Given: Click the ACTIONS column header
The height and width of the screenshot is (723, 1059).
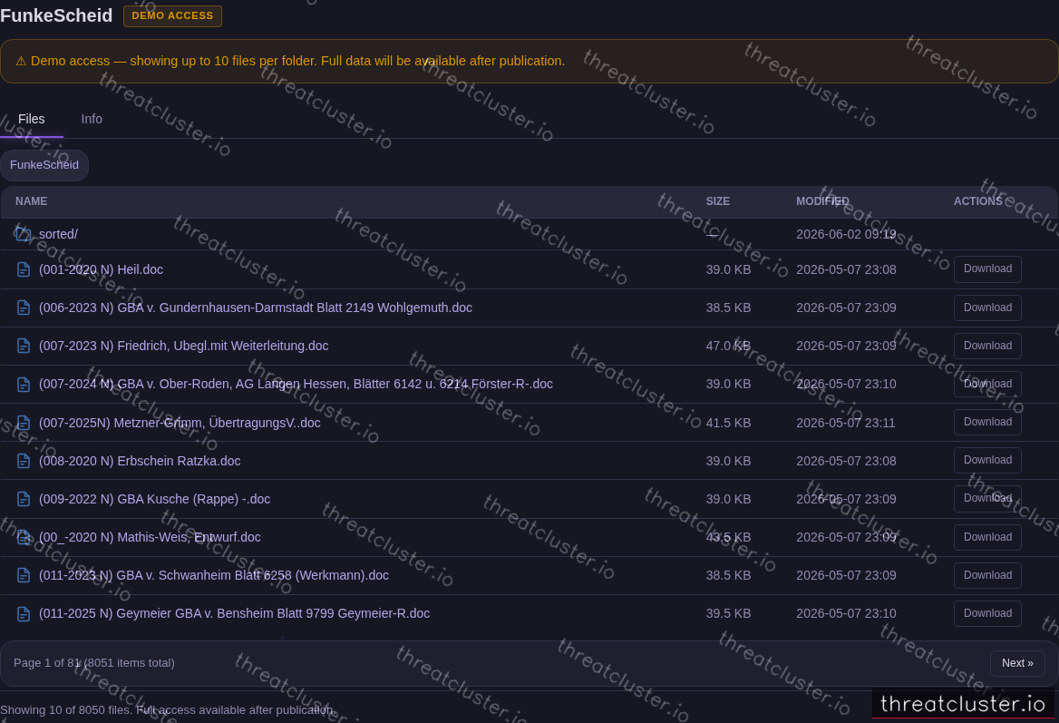Looking at the screenshot, I should (978, 201).
